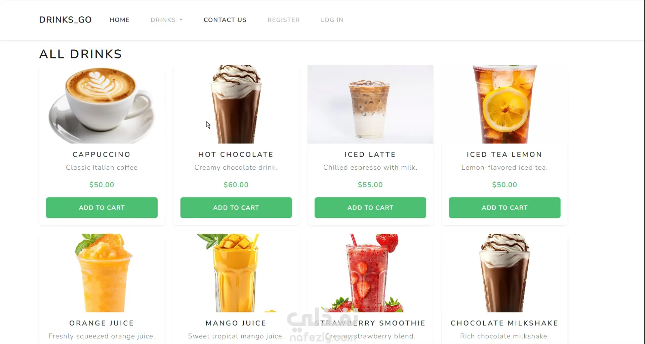Click the Iced Tea Lemon image
Viewport: 645px width, 344px height.
pyautogui.click(x=505, y=104)
